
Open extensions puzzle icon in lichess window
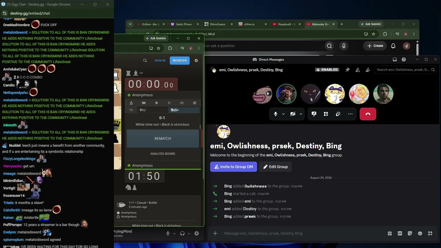170,48
